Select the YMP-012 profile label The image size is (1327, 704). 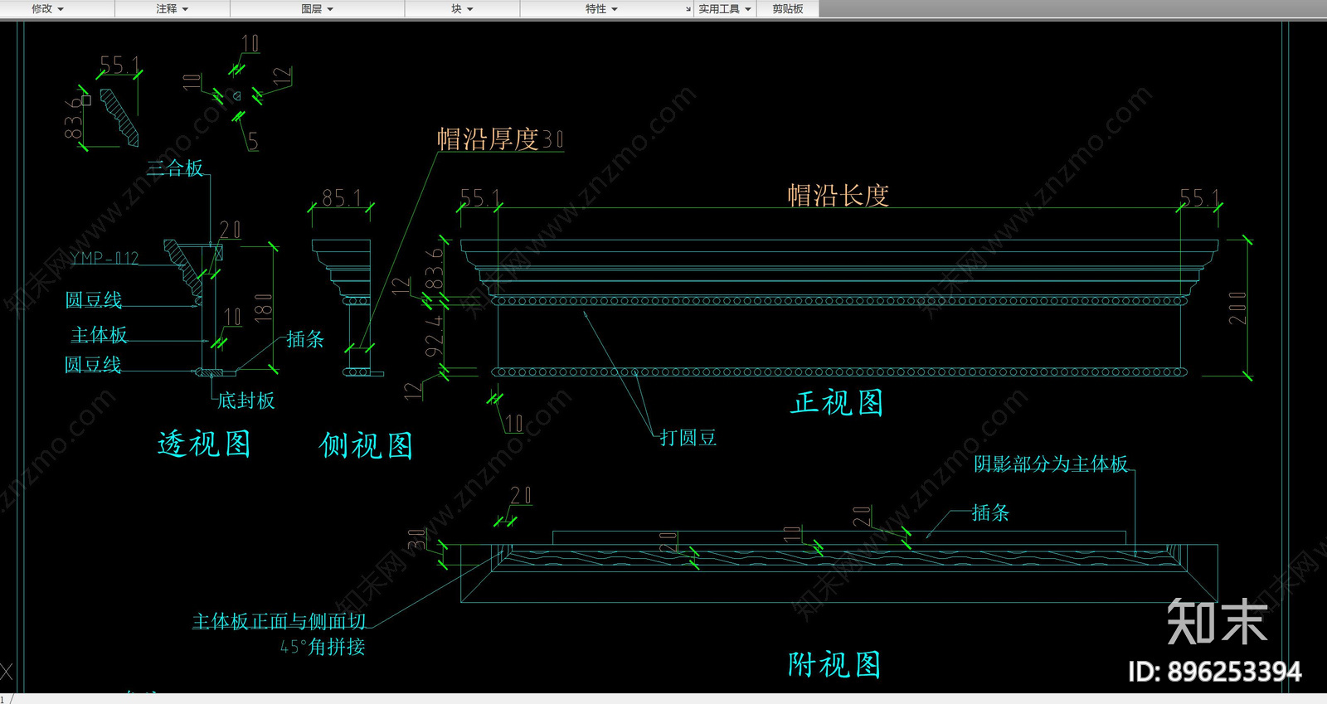tap(105, 258)
